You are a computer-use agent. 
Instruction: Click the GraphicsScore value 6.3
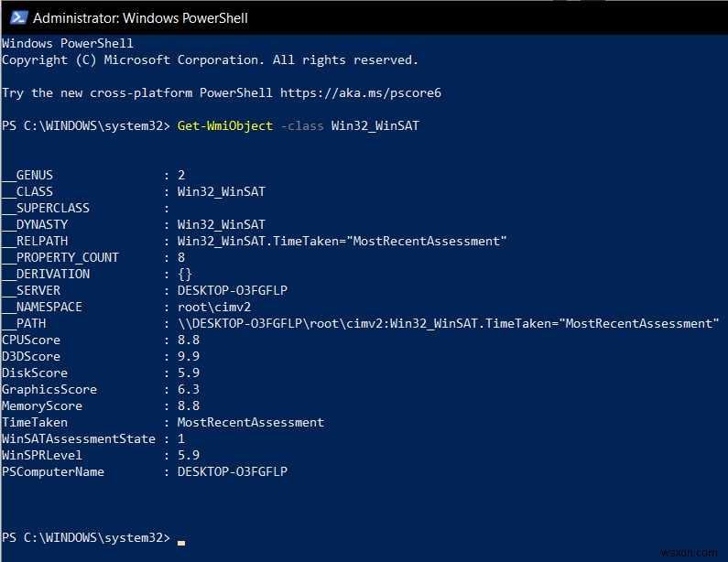(x=189, y=389)
